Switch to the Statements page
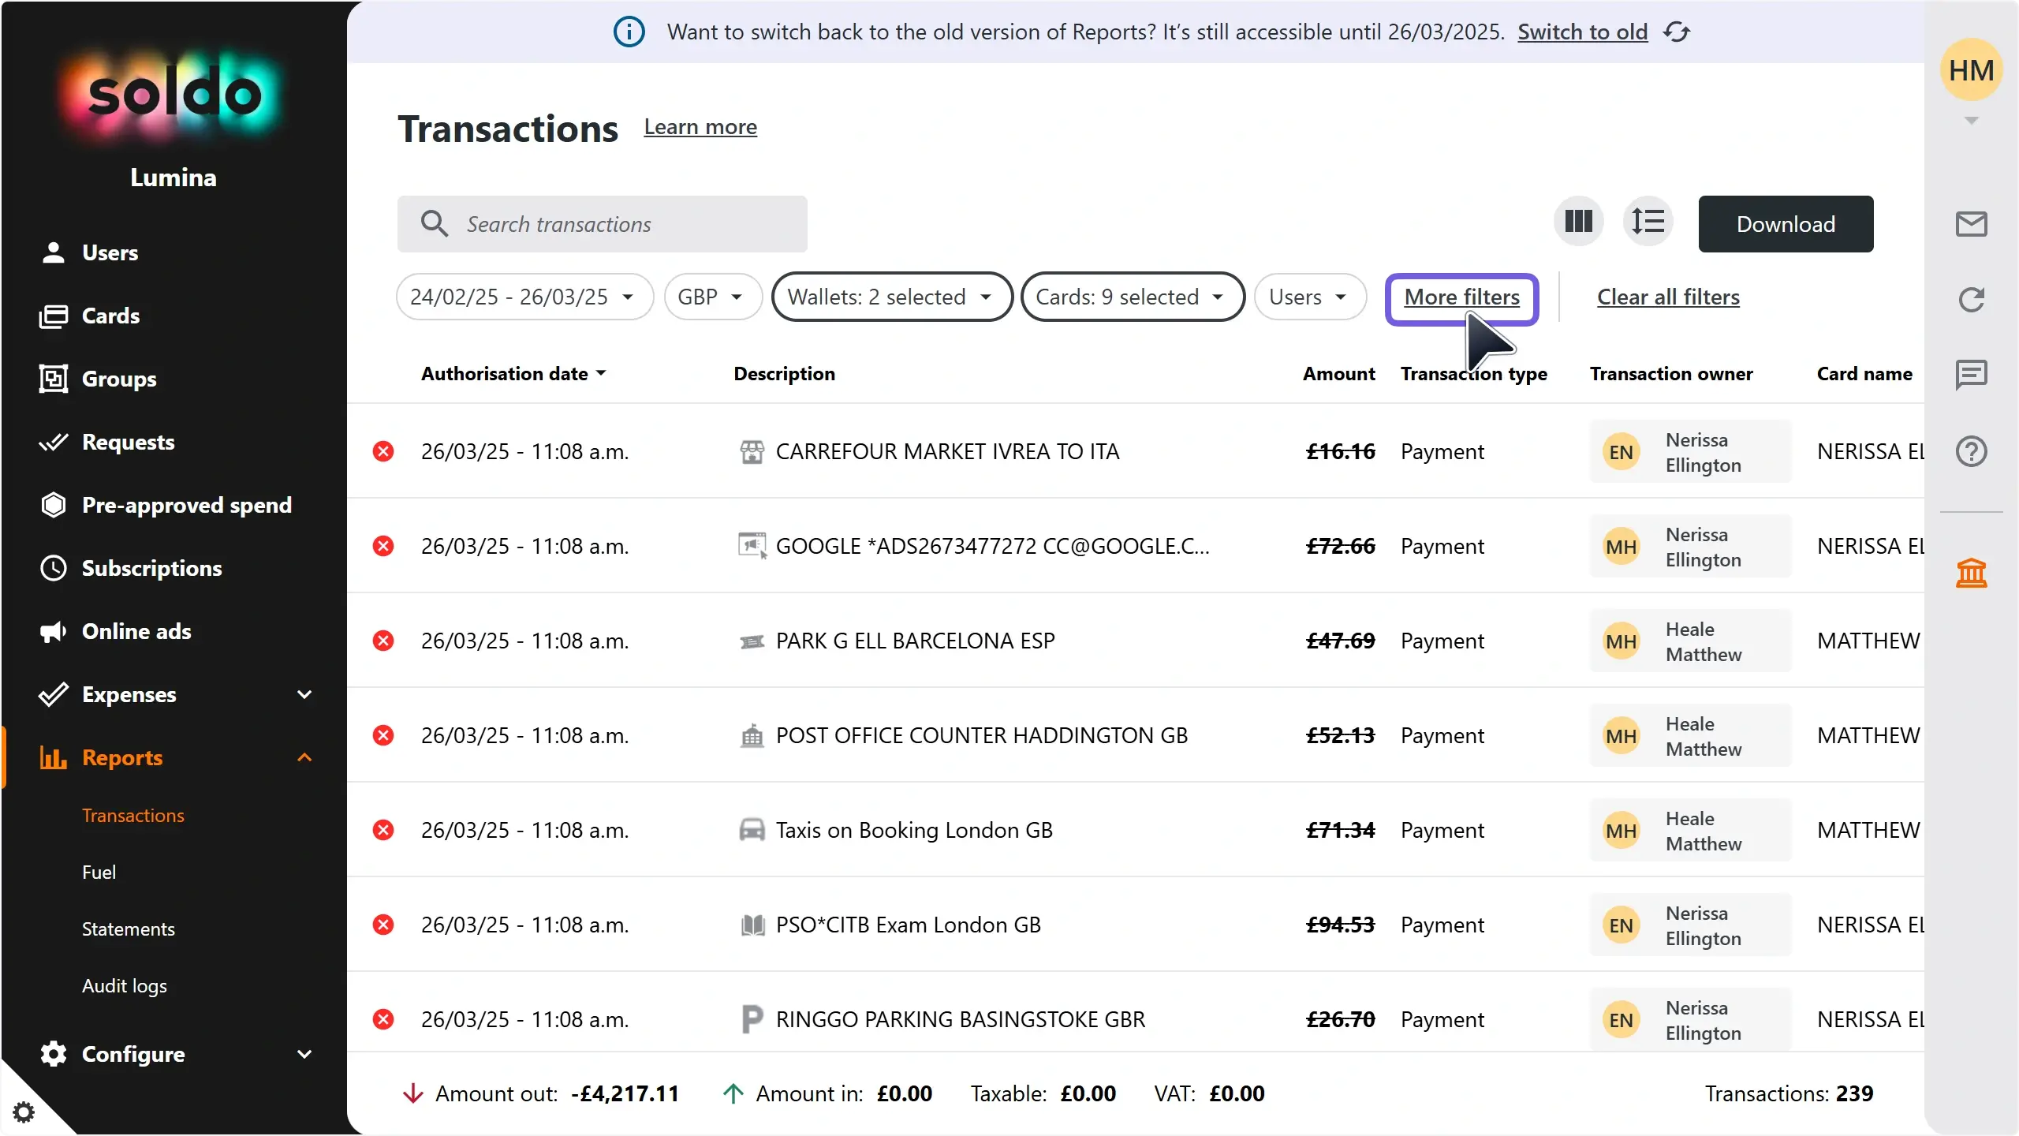 [x=128, y=929]
